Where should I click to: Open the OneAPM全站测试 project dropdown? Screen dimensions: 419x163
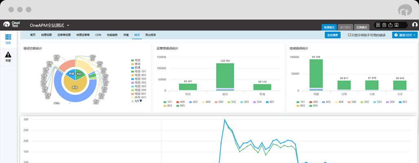pyautogui.click(x=49, y=25)
